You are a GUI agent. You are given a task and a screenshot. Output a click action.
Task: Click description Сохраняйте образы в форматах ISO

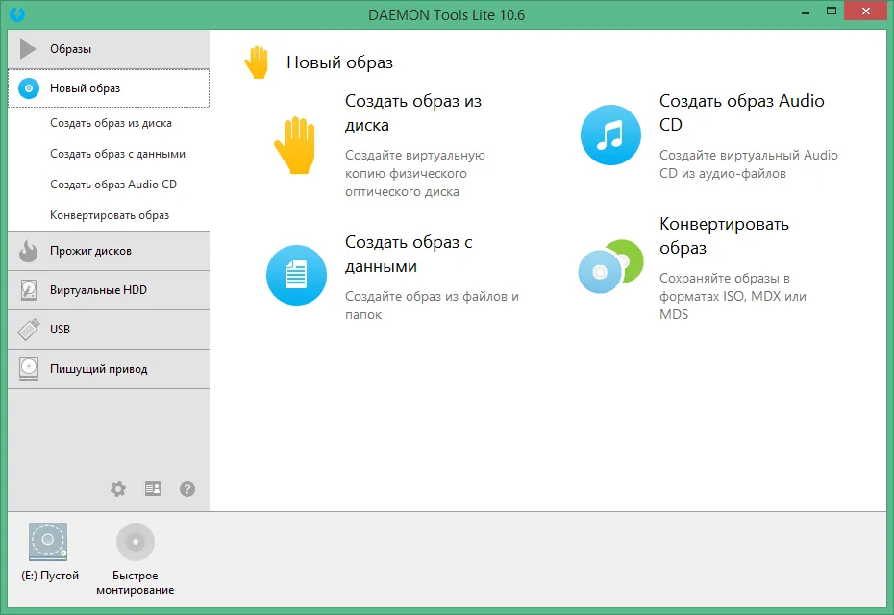(x=733, y=296)
